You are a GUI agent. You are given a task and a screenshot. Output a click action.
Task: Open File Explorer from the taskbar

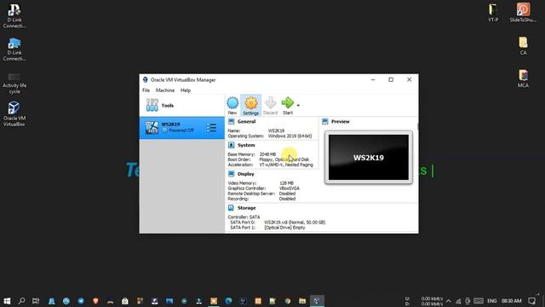click(x=302, y=301)
